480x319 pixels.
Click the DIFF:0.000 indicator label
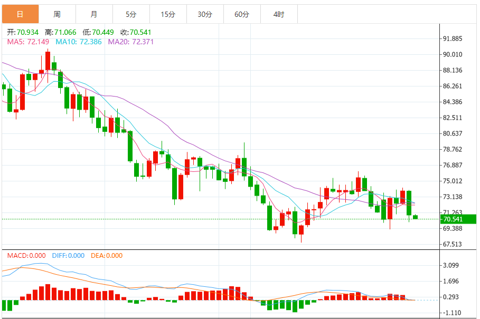pos(68,255)
